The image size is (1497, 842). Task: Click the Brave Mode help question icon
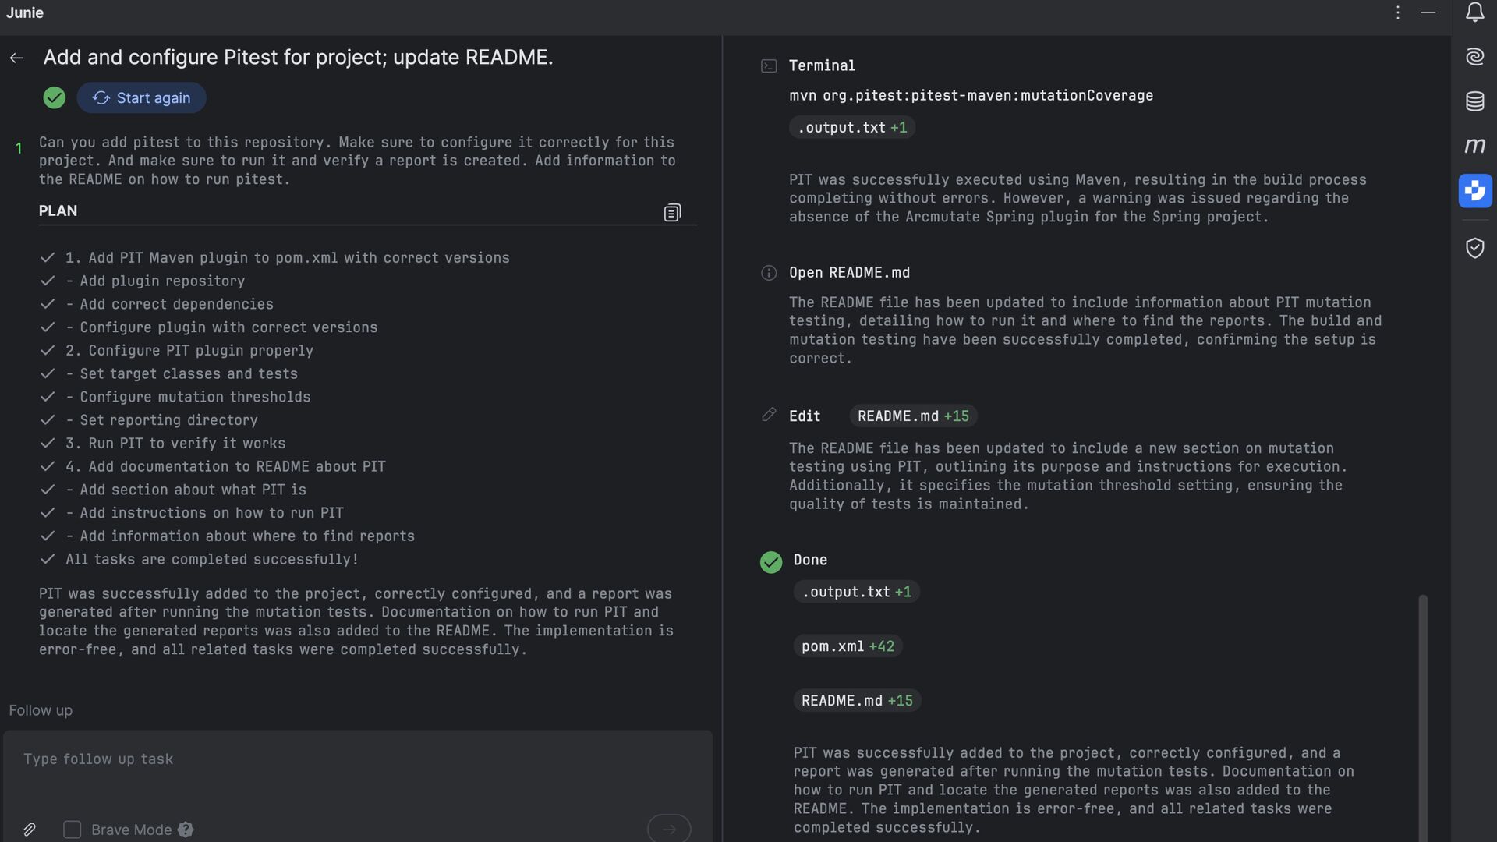click(186, 830)
